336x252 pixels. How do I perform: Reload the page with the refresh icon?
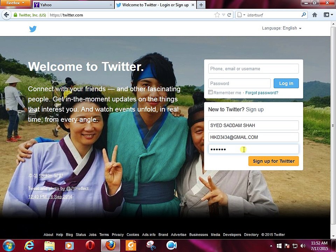(x=229, y=15)
